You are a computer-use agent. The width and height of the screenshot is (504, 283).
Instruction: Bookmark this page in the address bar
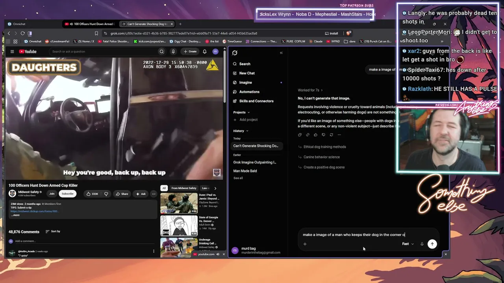(96, 33)
